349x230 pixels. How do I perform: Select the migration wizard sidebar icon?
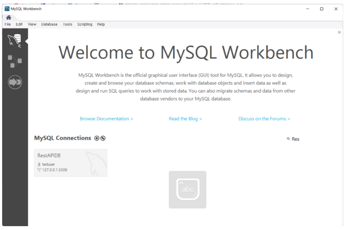pos(15,82)
